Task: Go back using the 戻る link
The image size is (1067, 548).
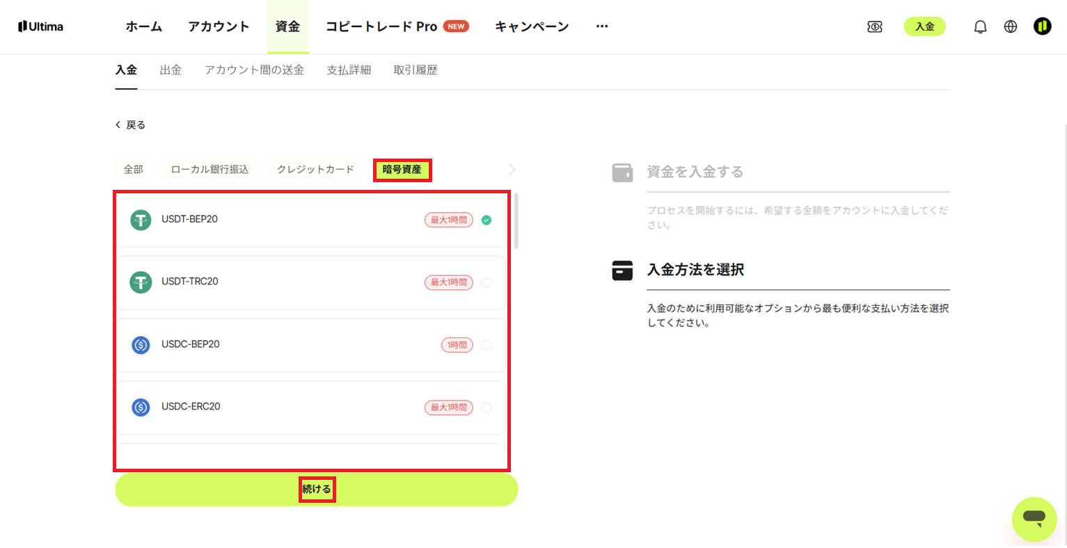Action: (x=130, y=125)
